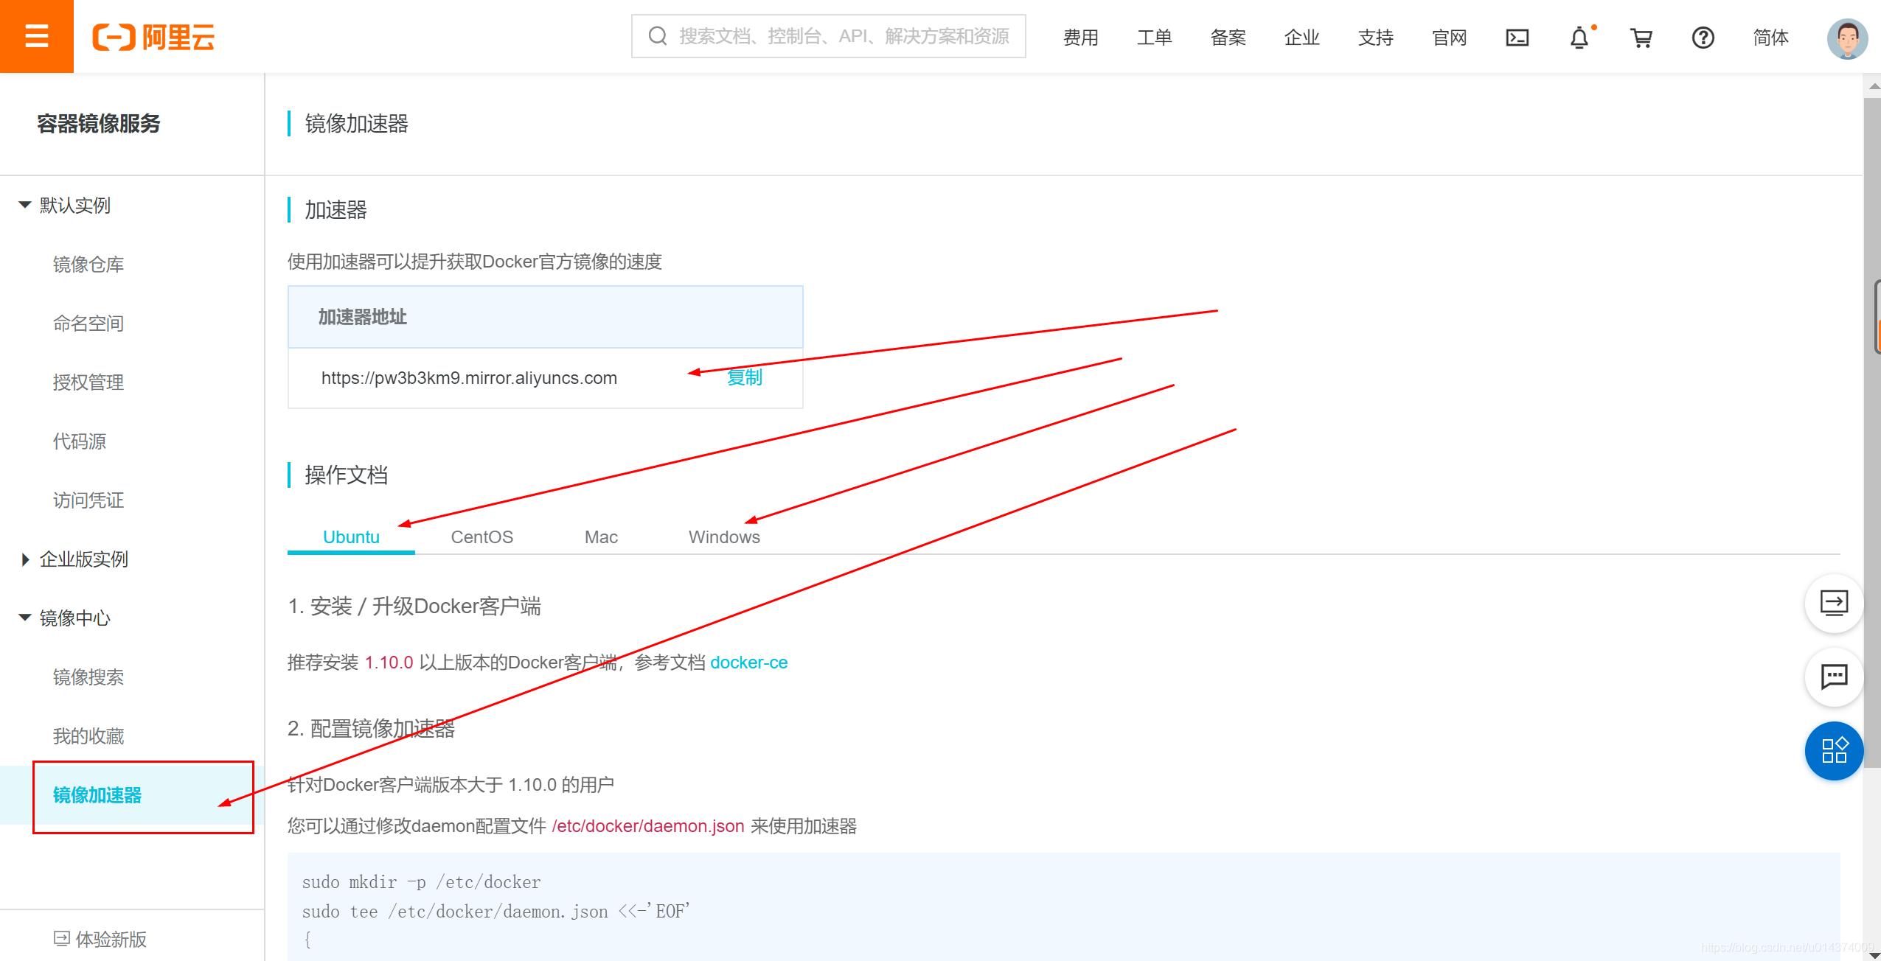This screenshot has height=961, width=1881.
Task: Open the user avatar menu
Action: click(1847, 38)
